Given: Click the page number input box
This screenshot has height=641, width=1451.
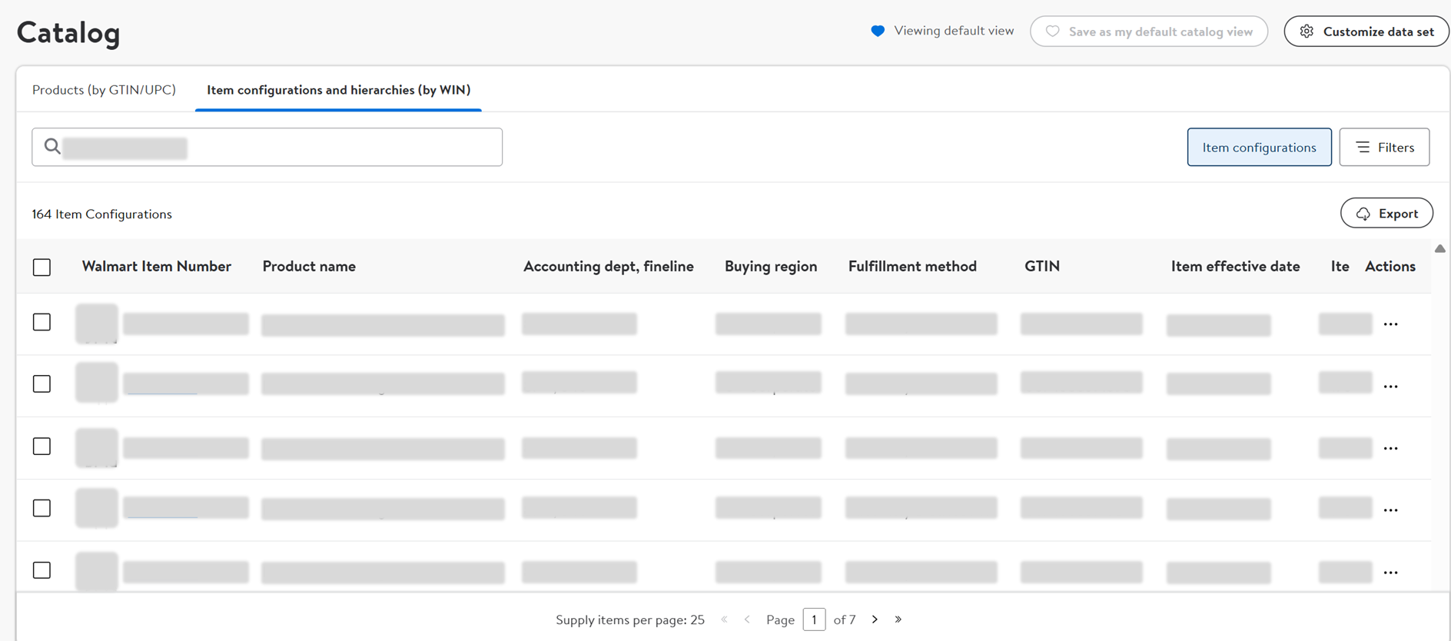Looking at the screenshot, I should [814, 619].
